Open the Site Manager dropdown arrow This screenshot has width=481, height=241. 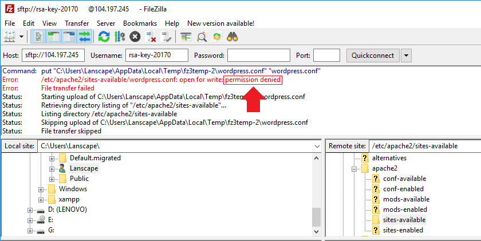(22, 37)
